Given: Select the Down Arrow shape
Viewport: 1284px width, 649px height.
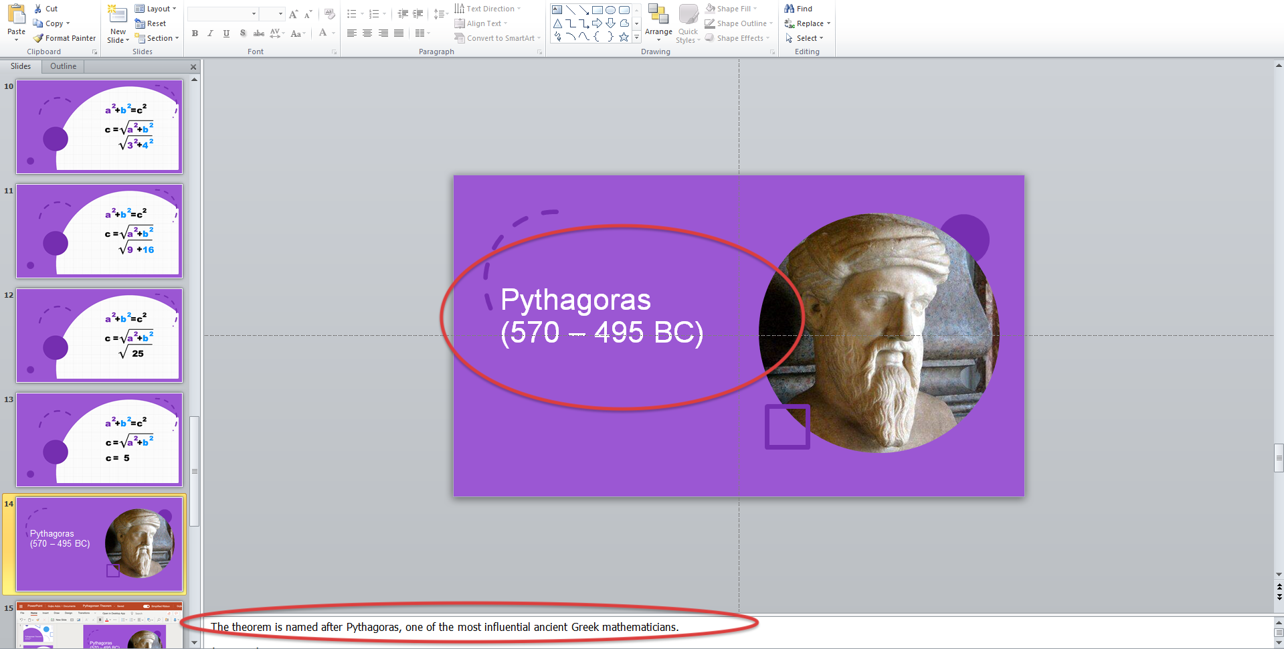Looking at the screenshot, I should point(611,23).
